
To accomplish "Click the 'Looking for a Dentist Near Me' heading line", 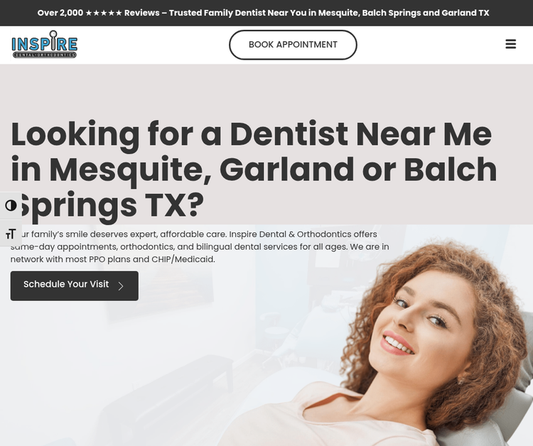I will click(251, 134).
